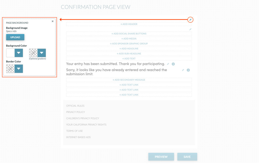Edit the 'already entered' limit message
259x168 pixels.
pyautogui.click(x=183, y=70)
